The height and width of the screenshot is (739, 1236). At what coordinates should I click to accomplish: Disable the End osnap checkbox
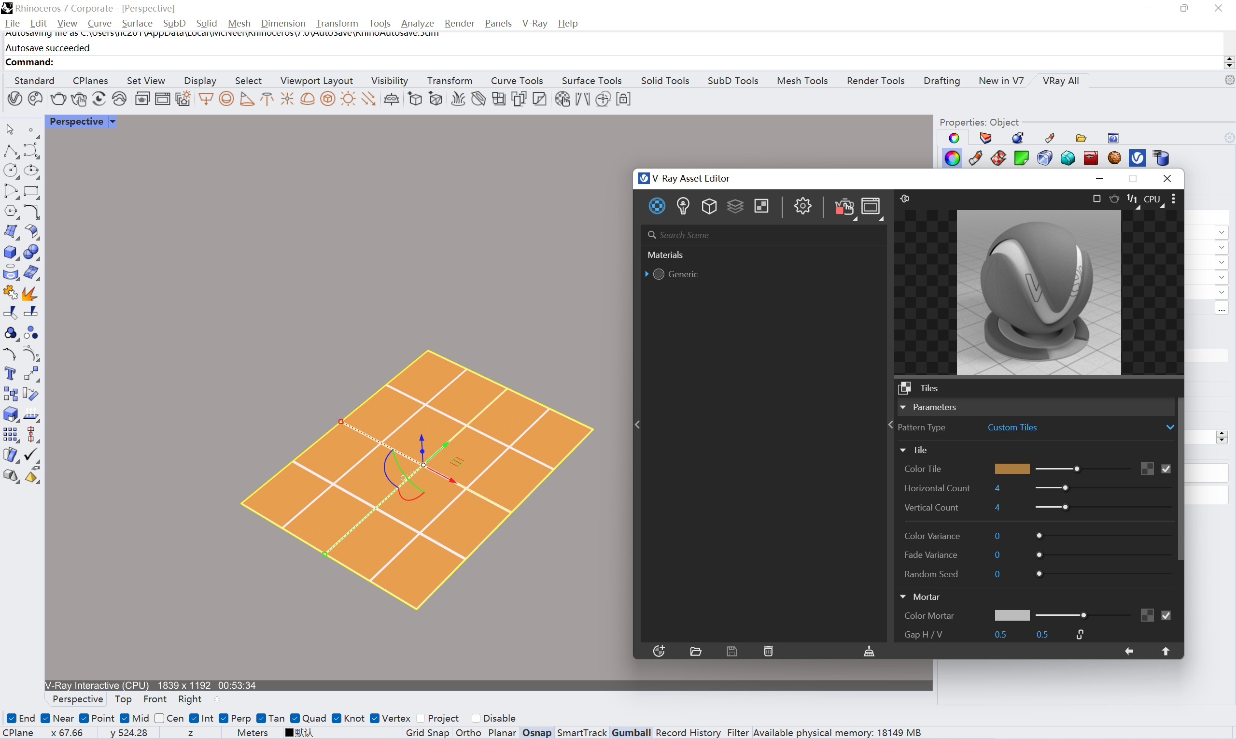[12, 718]
